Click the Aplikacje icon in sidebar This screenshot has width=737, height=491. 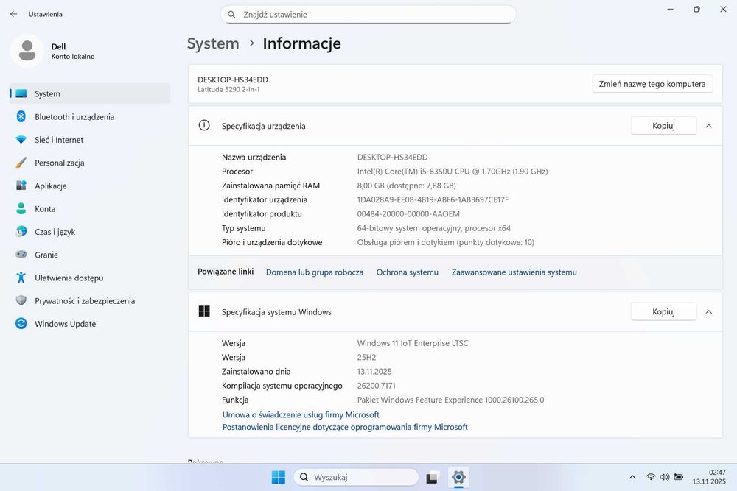click(x=21, y=186)
